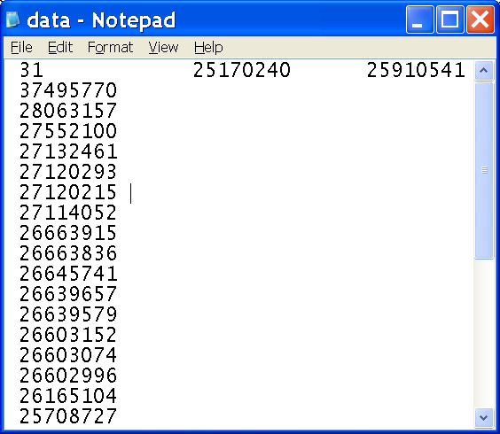Maximize the Notepad window
The width and height of the screenshot is (500, 434).
(x=450, y=19)
